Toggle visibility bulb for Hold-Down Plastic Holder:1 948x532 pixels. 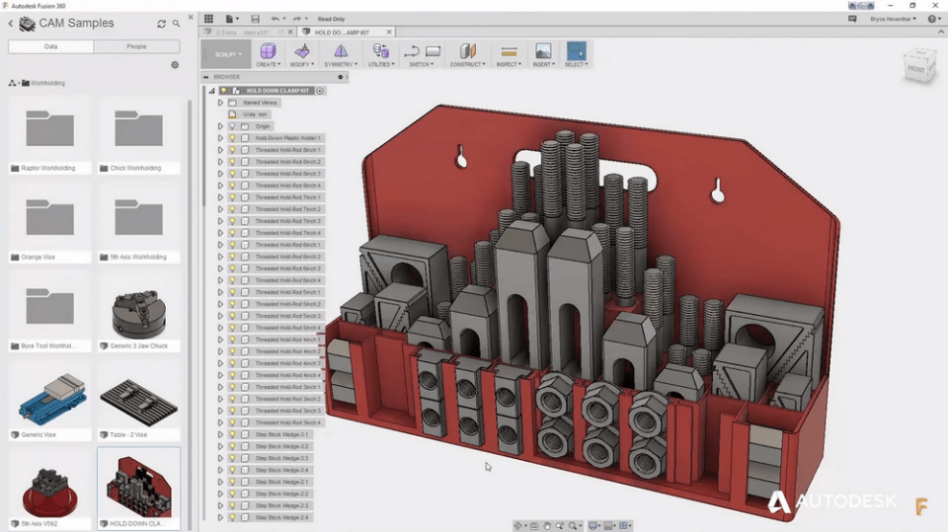232,138
